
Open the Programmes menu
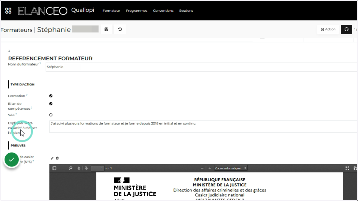pos(136,11)
